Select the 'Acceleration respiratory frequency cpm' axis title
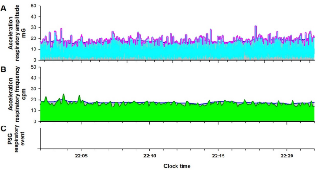This screenshot has height=170, width=319. point(17,94)
